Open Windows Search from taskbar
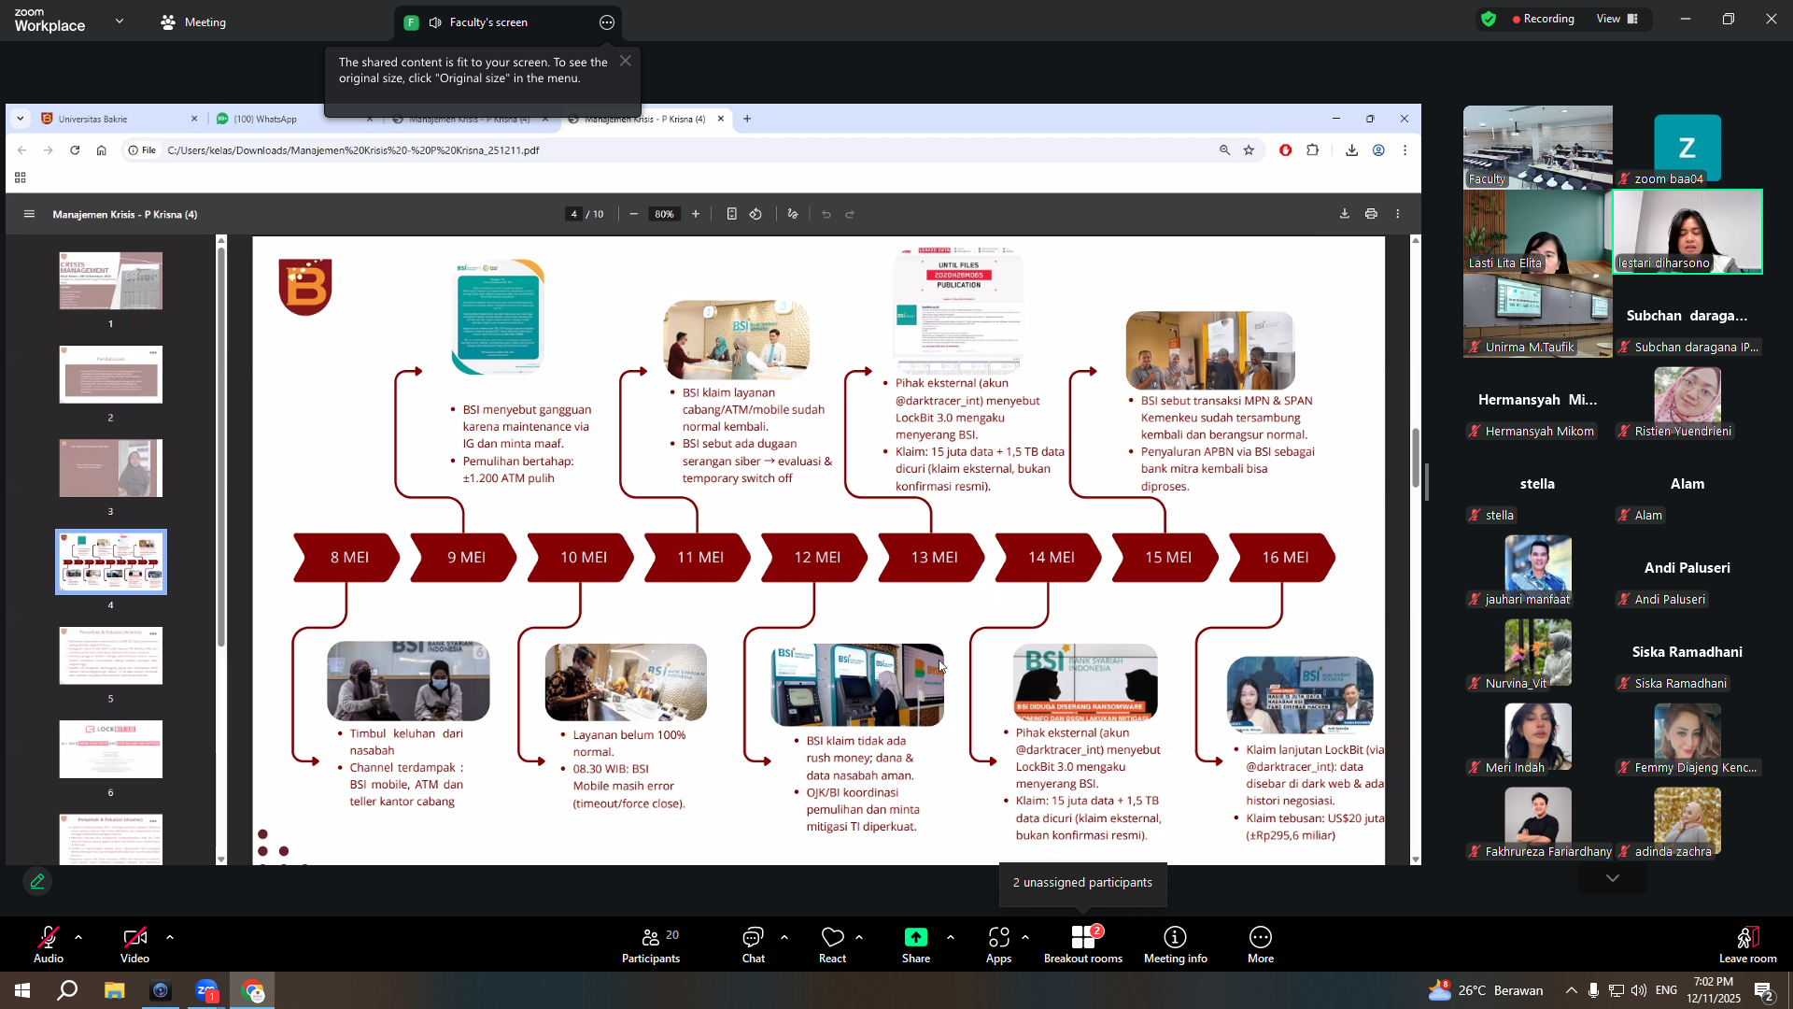 67,990
